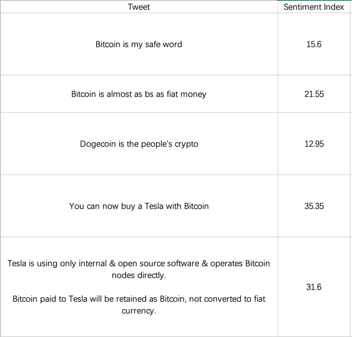Click 'Dogecoin is the people's crypto' cell

[139, 143]
